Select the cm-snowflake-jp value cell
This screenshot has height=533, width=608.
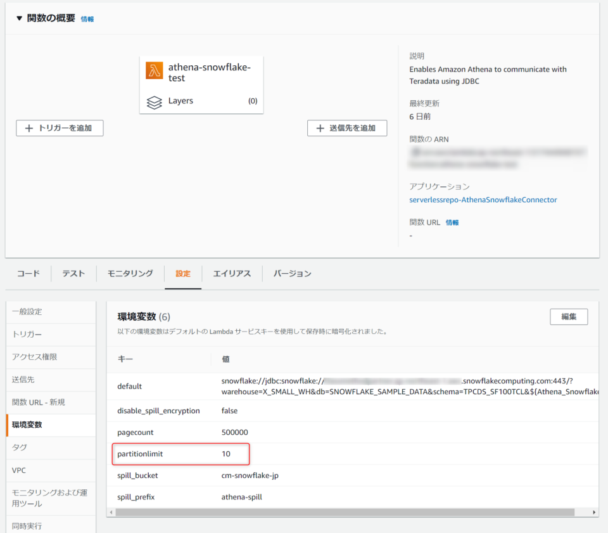point(250,475)
